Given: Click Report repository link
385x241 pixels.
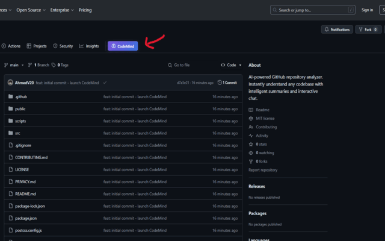Looking at the screenshot, I should pyautogui.click(x=263, y=170).
